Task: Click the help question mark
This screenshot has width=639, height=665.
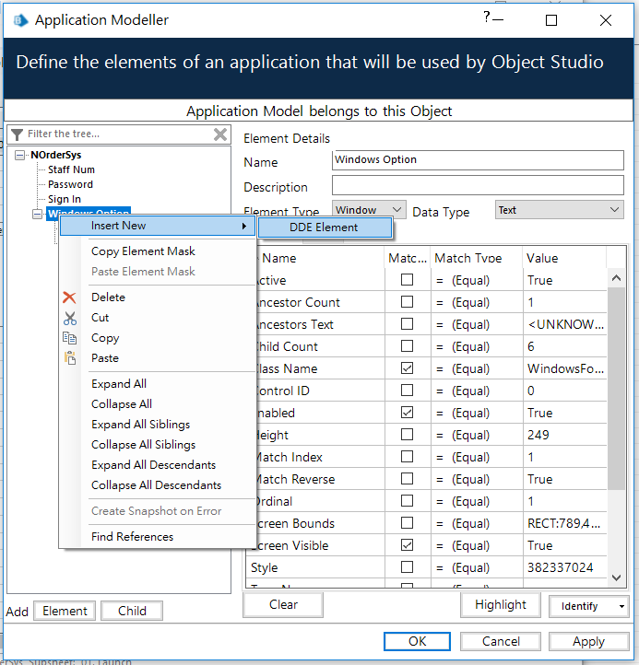Action: click(487, 17)
